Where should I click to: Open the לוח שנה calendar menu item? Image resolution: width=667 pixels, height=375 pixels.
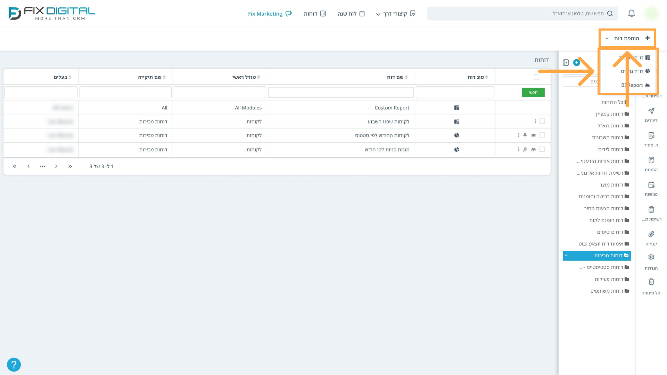351,14
